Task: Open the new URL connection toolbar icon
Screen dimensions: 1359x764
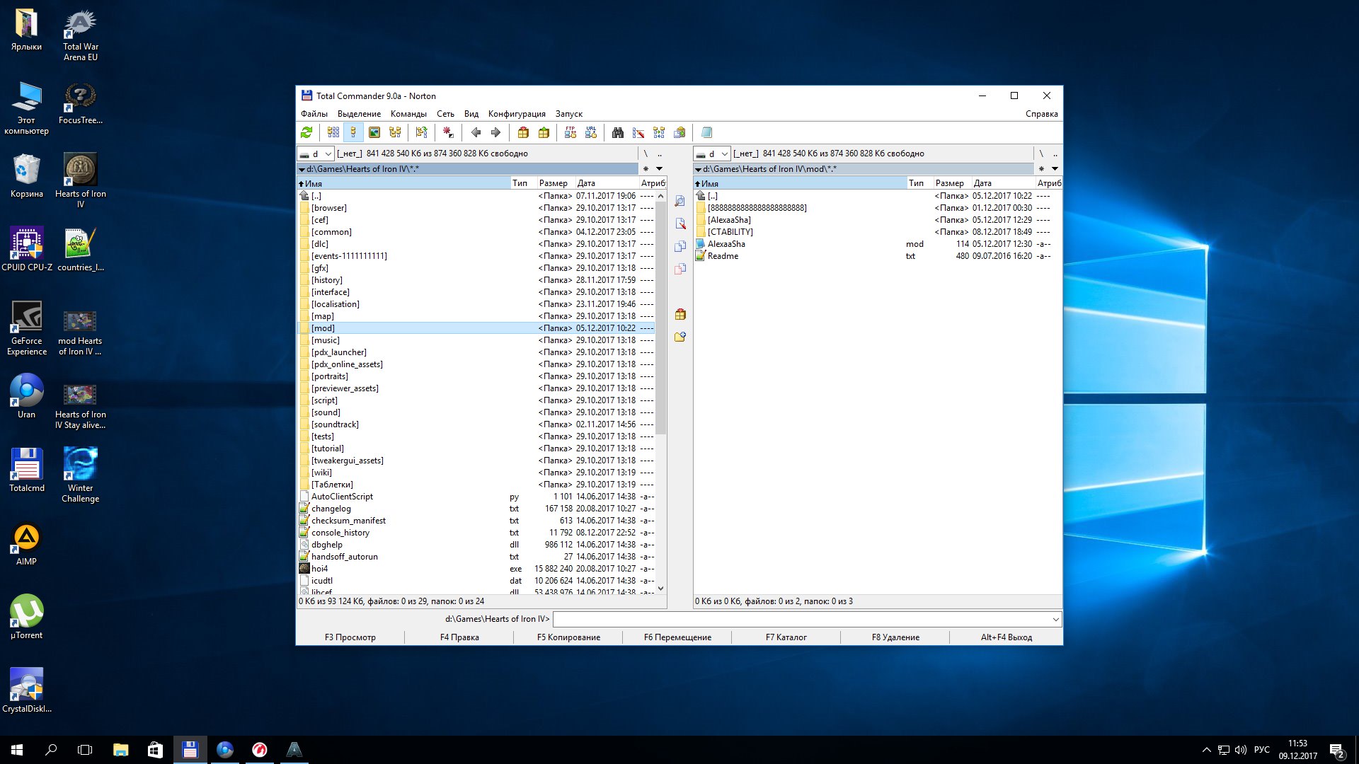Action: [591, 132]
